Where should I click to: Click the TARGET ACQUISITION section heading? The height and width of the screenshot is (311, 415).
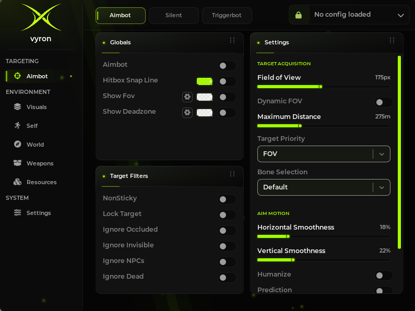(x=284, y=64)
